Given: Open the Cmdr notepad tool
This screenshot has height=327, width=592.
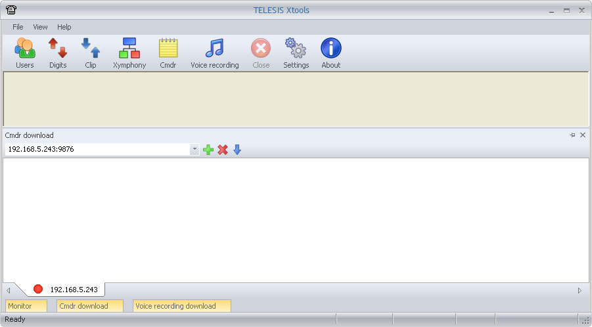Looking at the screenshot, I should click(168, 53).
